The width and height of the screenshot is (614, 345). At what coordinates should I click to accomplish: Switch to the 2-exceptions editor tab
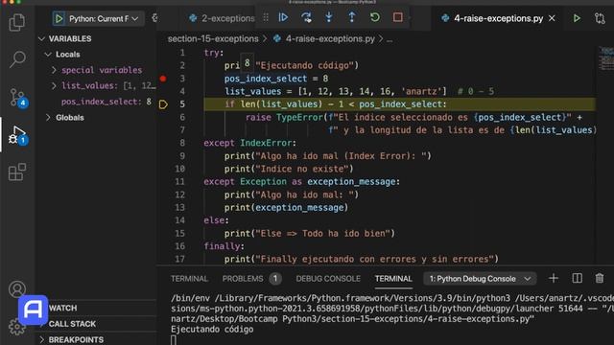click(222, 18)
